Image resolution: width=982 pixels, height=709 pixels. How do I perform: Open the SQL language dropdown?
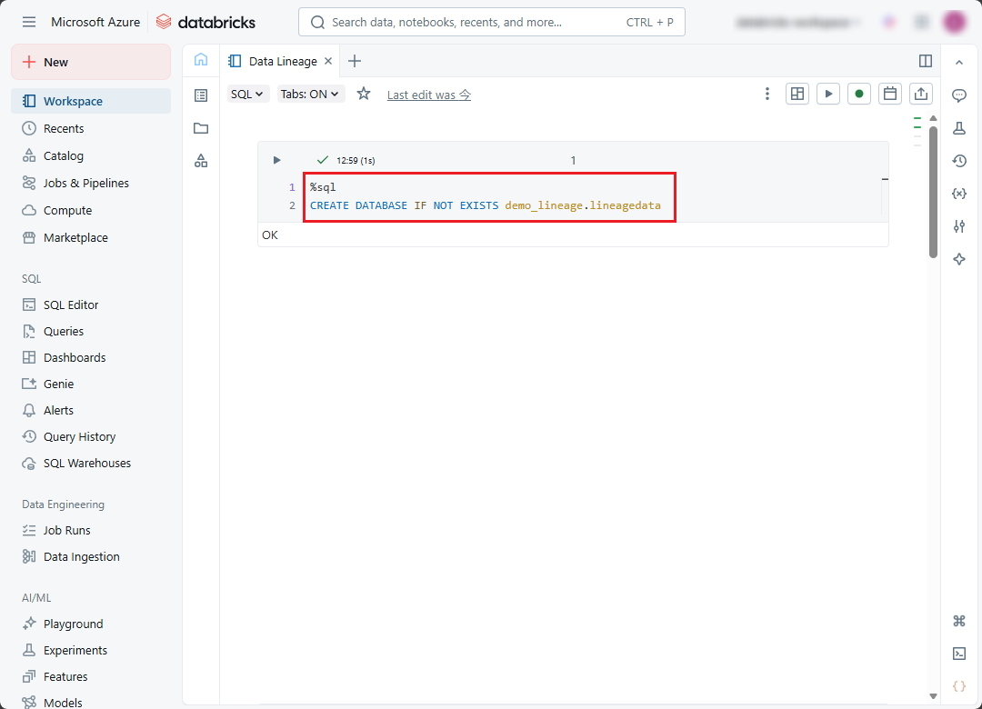click(x=247, y=94)
